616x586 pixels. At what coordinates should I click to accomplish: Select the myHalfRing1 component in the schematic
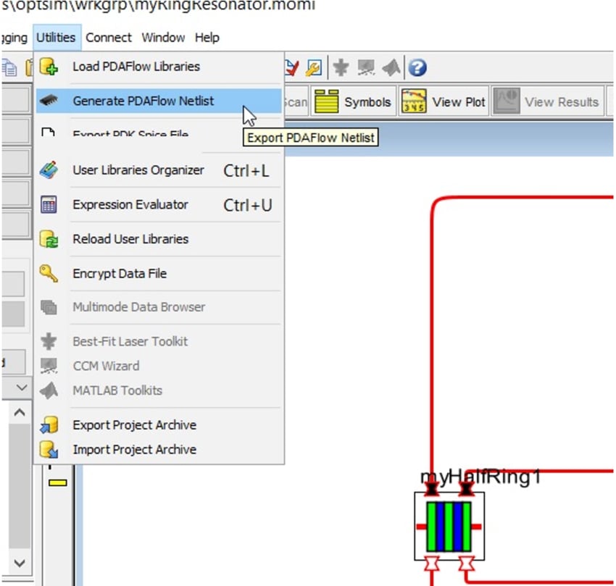point(449,526)
